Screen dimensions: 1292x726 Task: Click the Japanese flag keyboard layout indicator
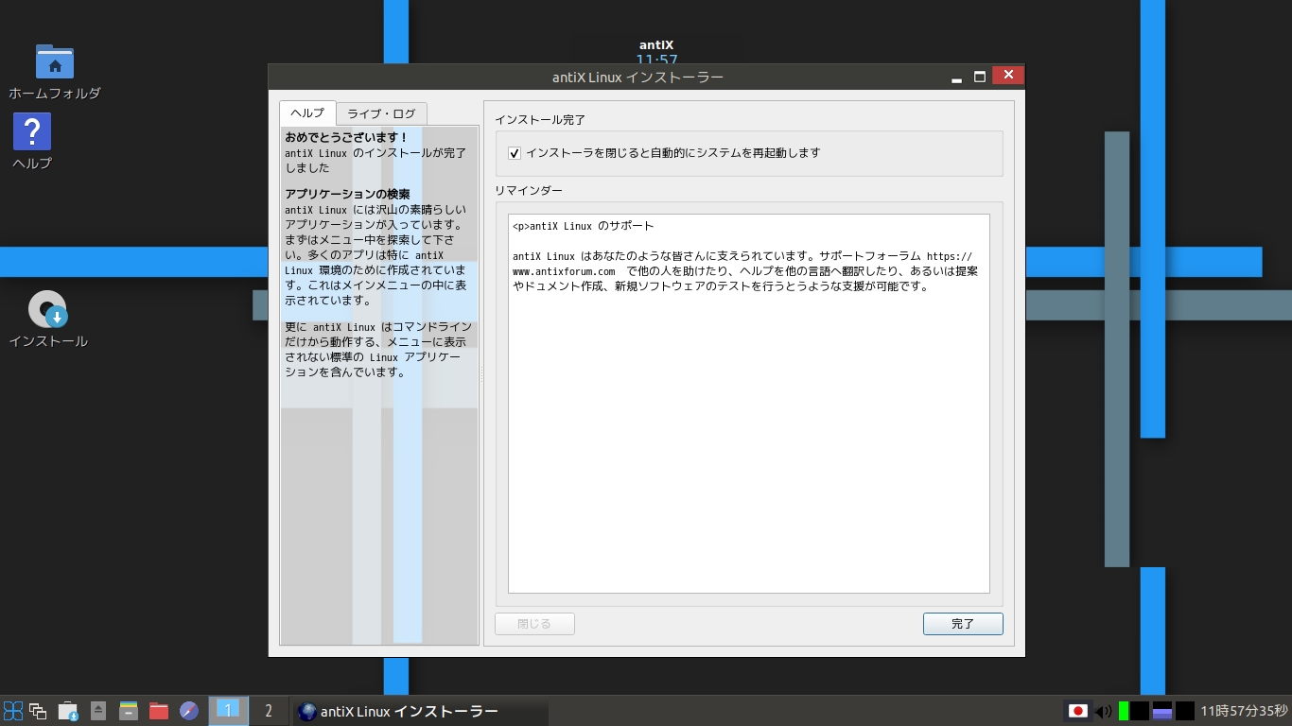click(x=1076, y=711)
